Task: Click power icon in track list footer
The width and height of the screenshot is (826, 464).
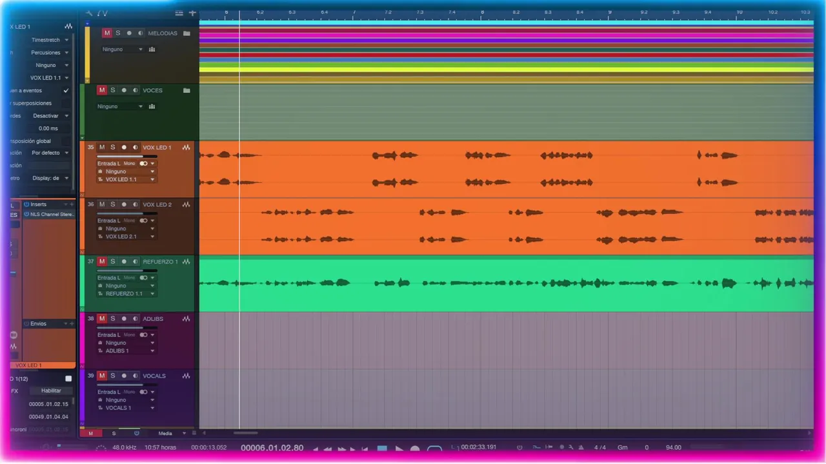Action: coord(136,433)
